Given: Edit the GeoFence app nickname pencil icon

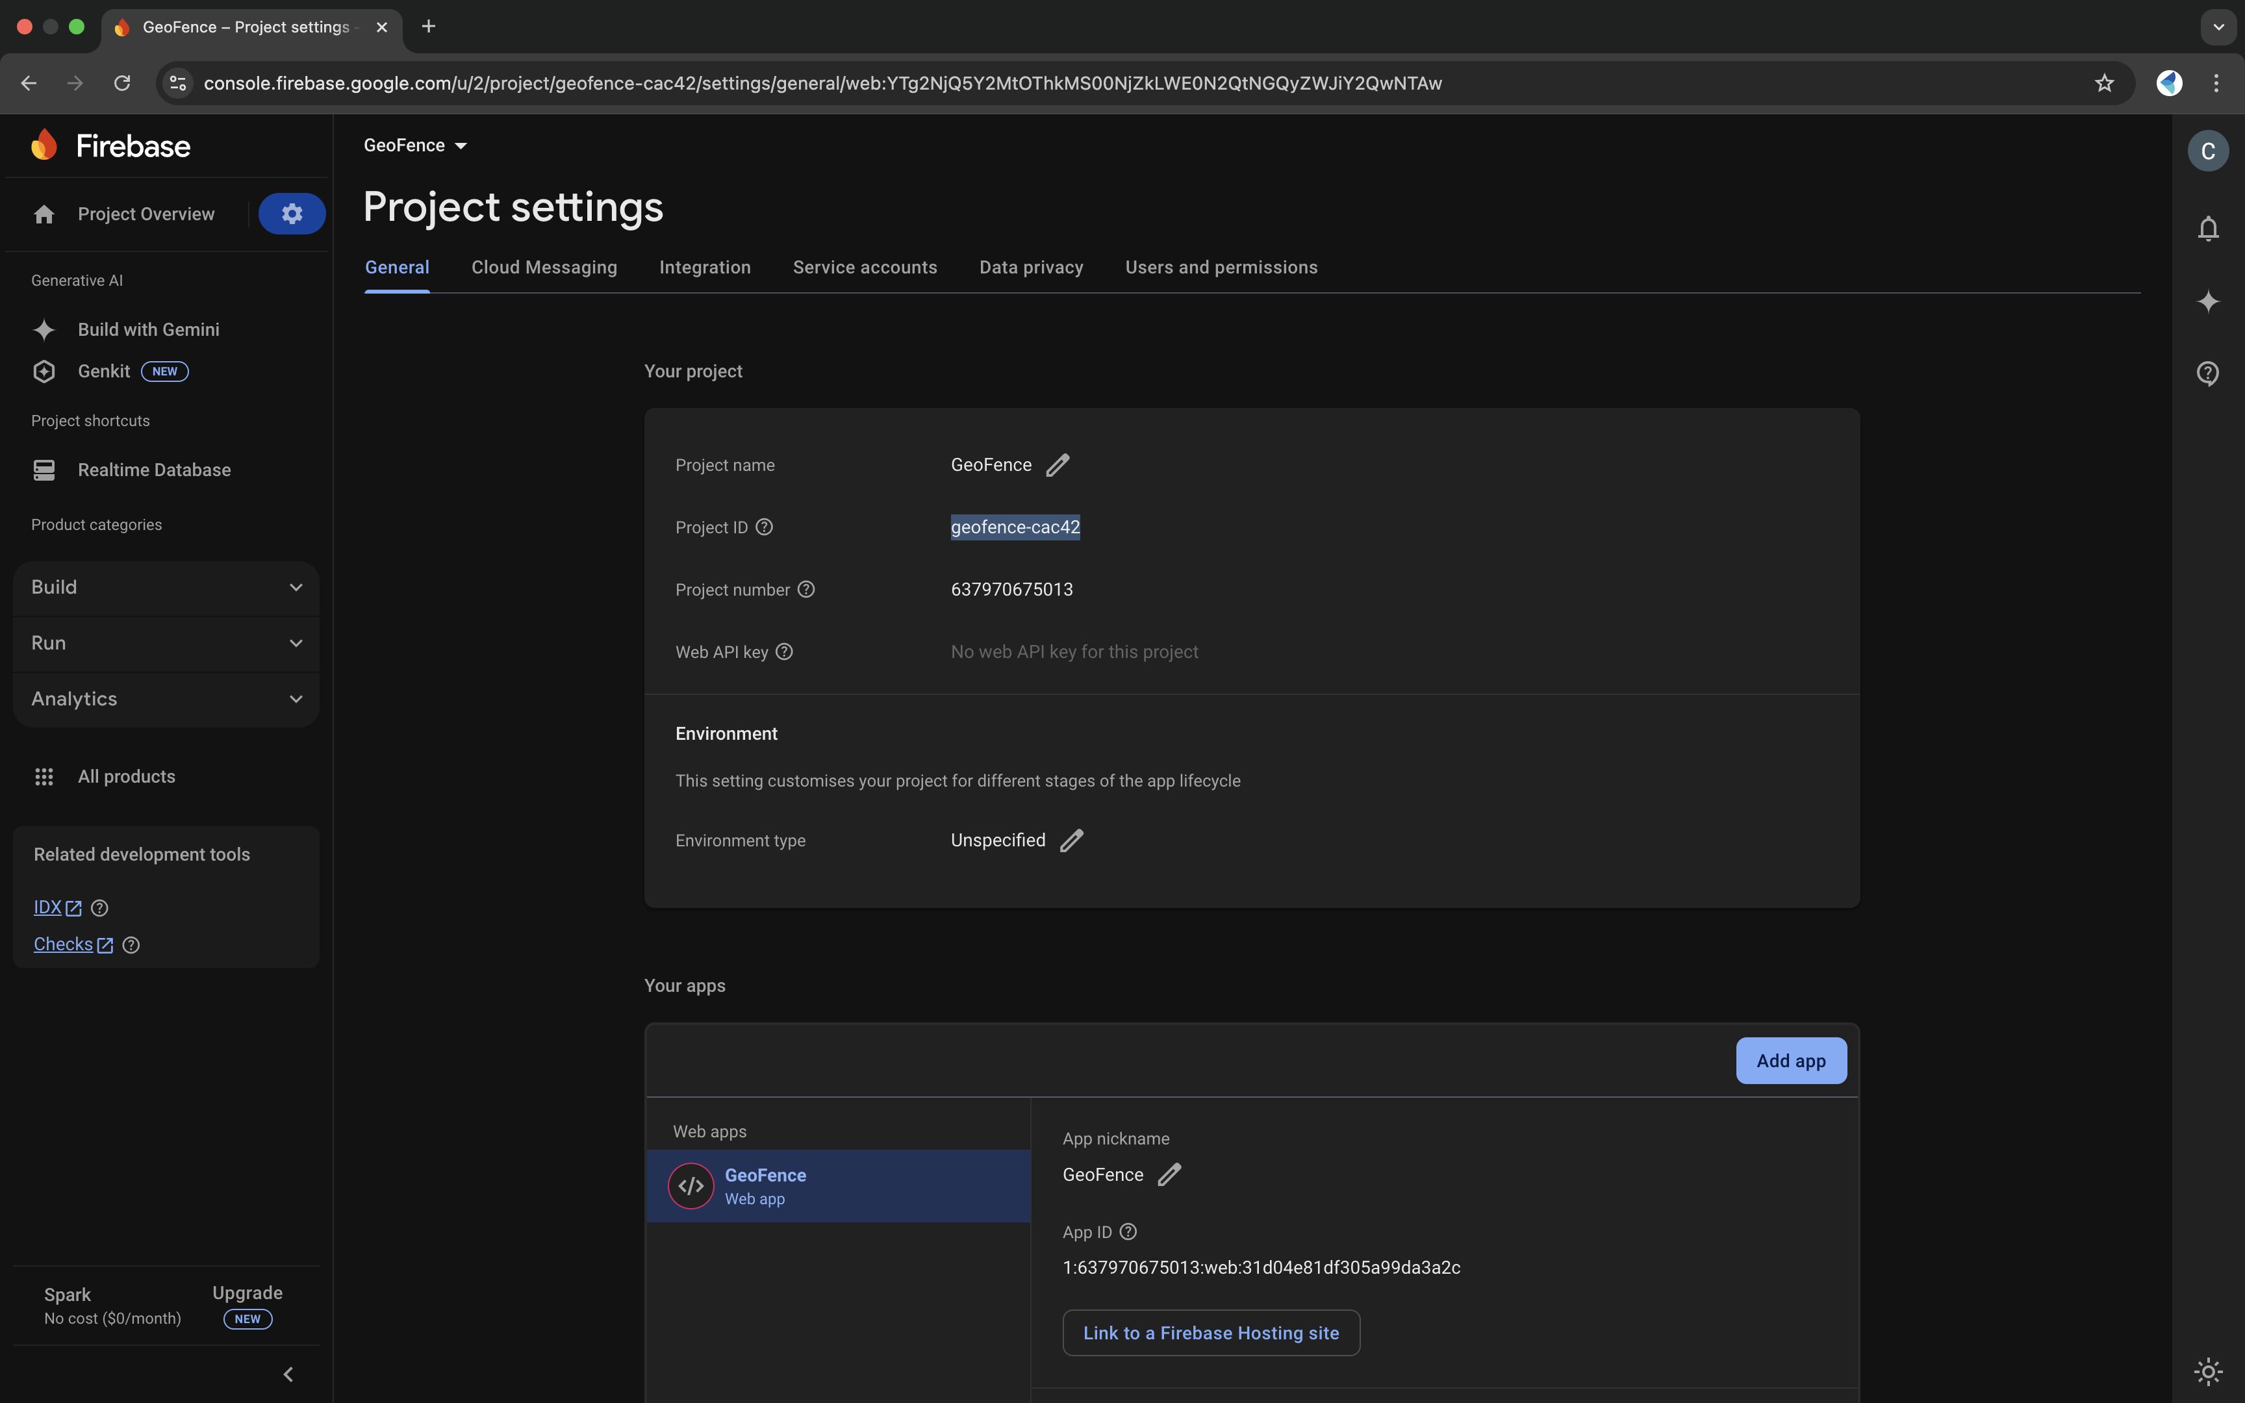Looking at the screenshot, I should point(1168,1174).
